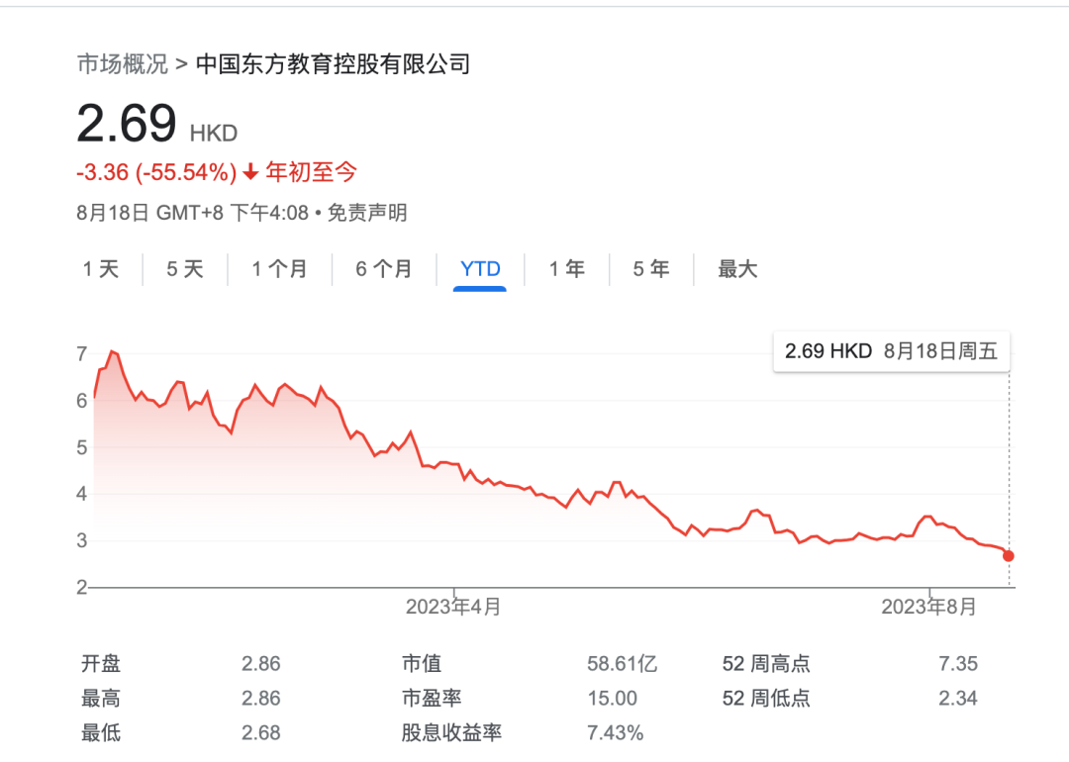The image size is (1069, 762).
Task: Click the 52 周高点 value 7.35
Action: pyautogui.click(x=958, y=663)
